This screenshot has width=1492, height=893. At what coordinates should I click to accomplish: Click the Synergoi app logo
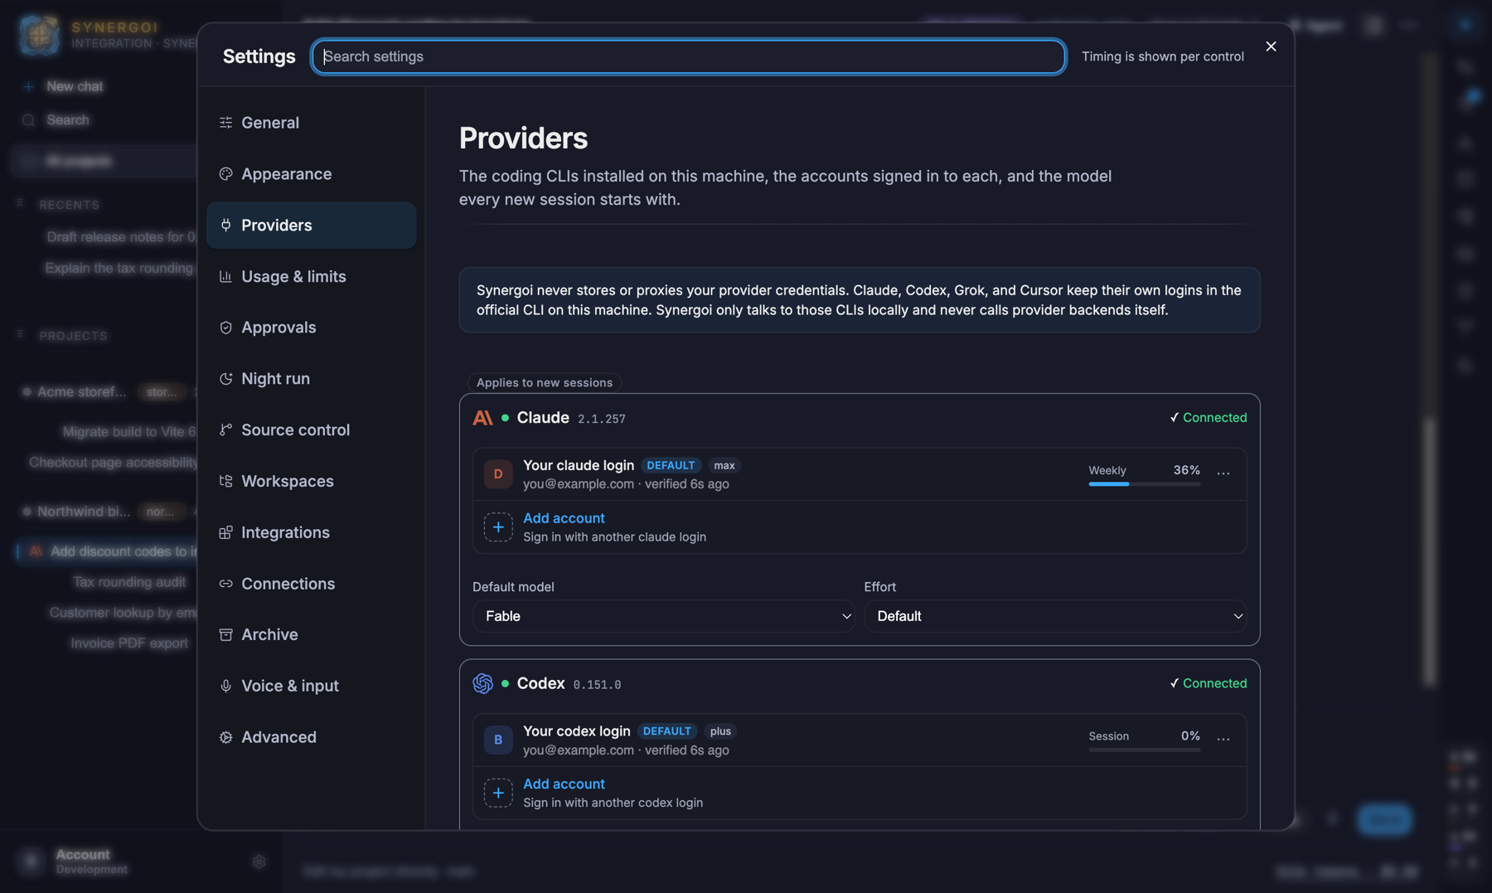(39, 35)
